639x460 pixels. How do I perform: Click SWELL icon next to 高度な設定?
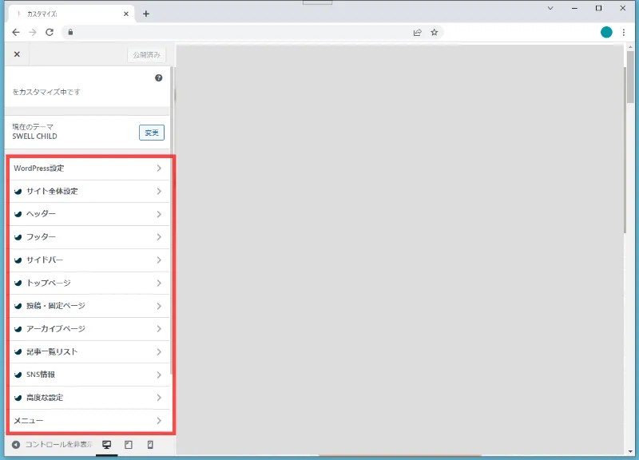(x=18, y=398)
